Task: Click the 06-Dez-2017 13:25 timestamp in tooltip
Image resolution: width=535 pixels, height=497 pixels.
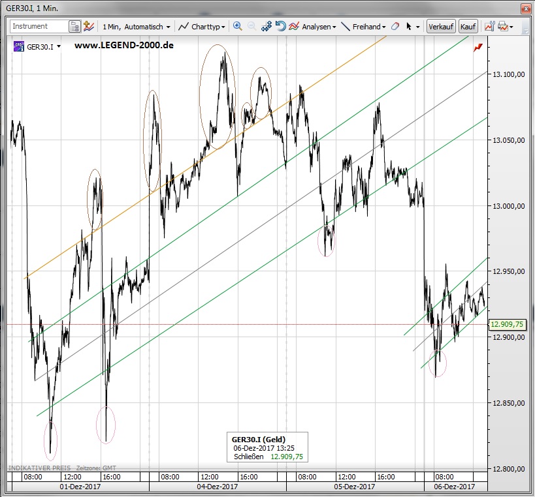Action: coord(264,448)
